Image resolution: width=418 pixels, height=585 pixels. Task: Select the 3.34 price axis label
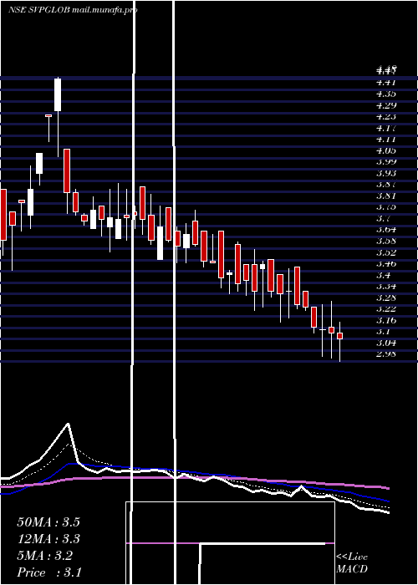tap(386, 286)
